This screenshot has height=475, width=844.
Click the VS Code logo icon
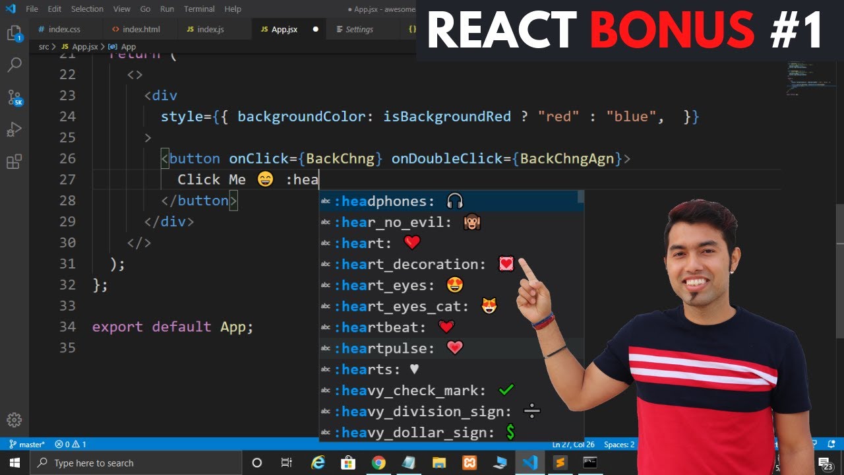tap(10, 9)
